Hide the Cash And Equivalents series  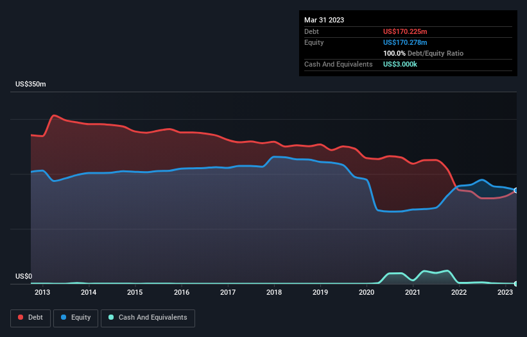click(148, 318)
